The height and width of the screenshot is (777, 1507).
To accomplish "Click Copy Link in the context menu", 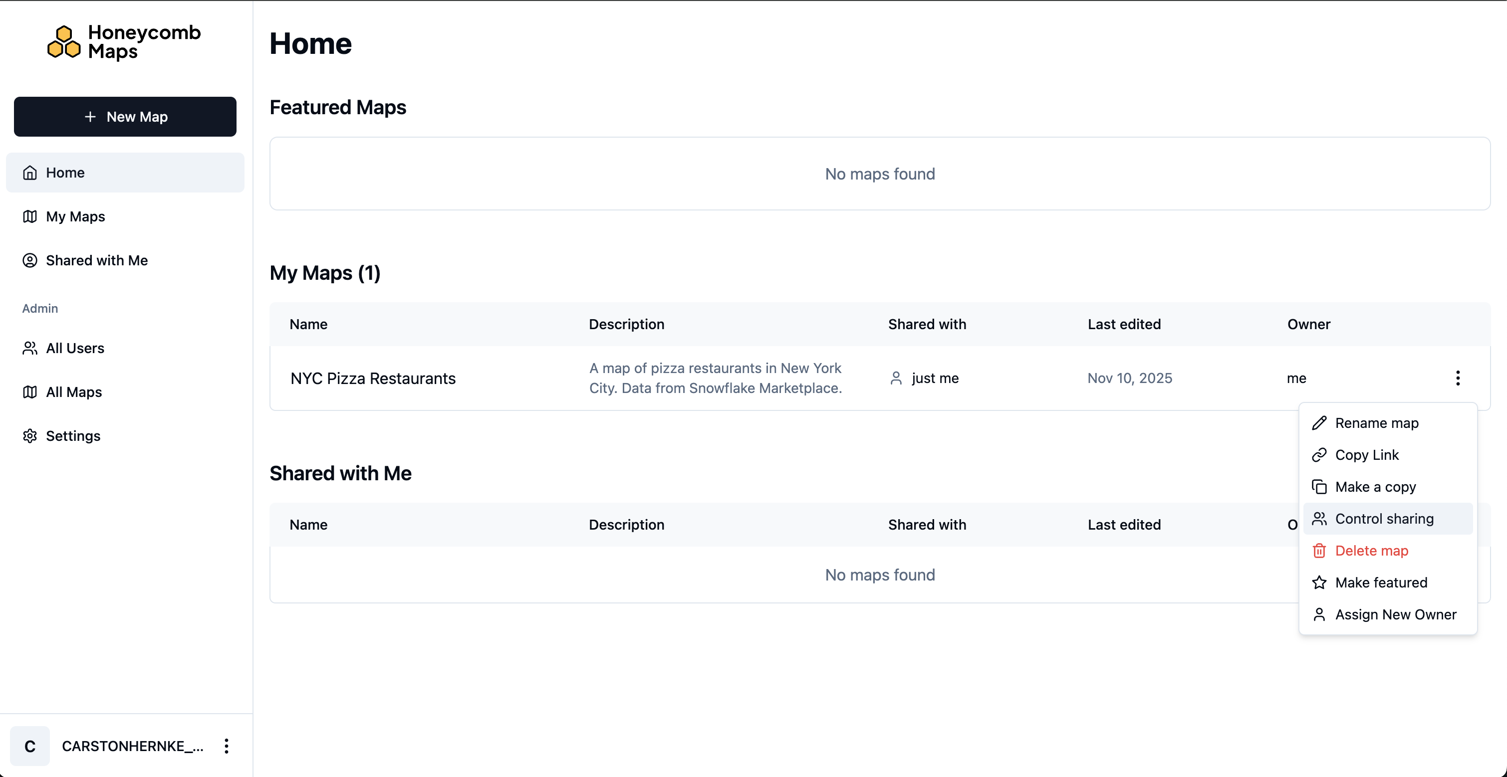I will pos(1367,454).
